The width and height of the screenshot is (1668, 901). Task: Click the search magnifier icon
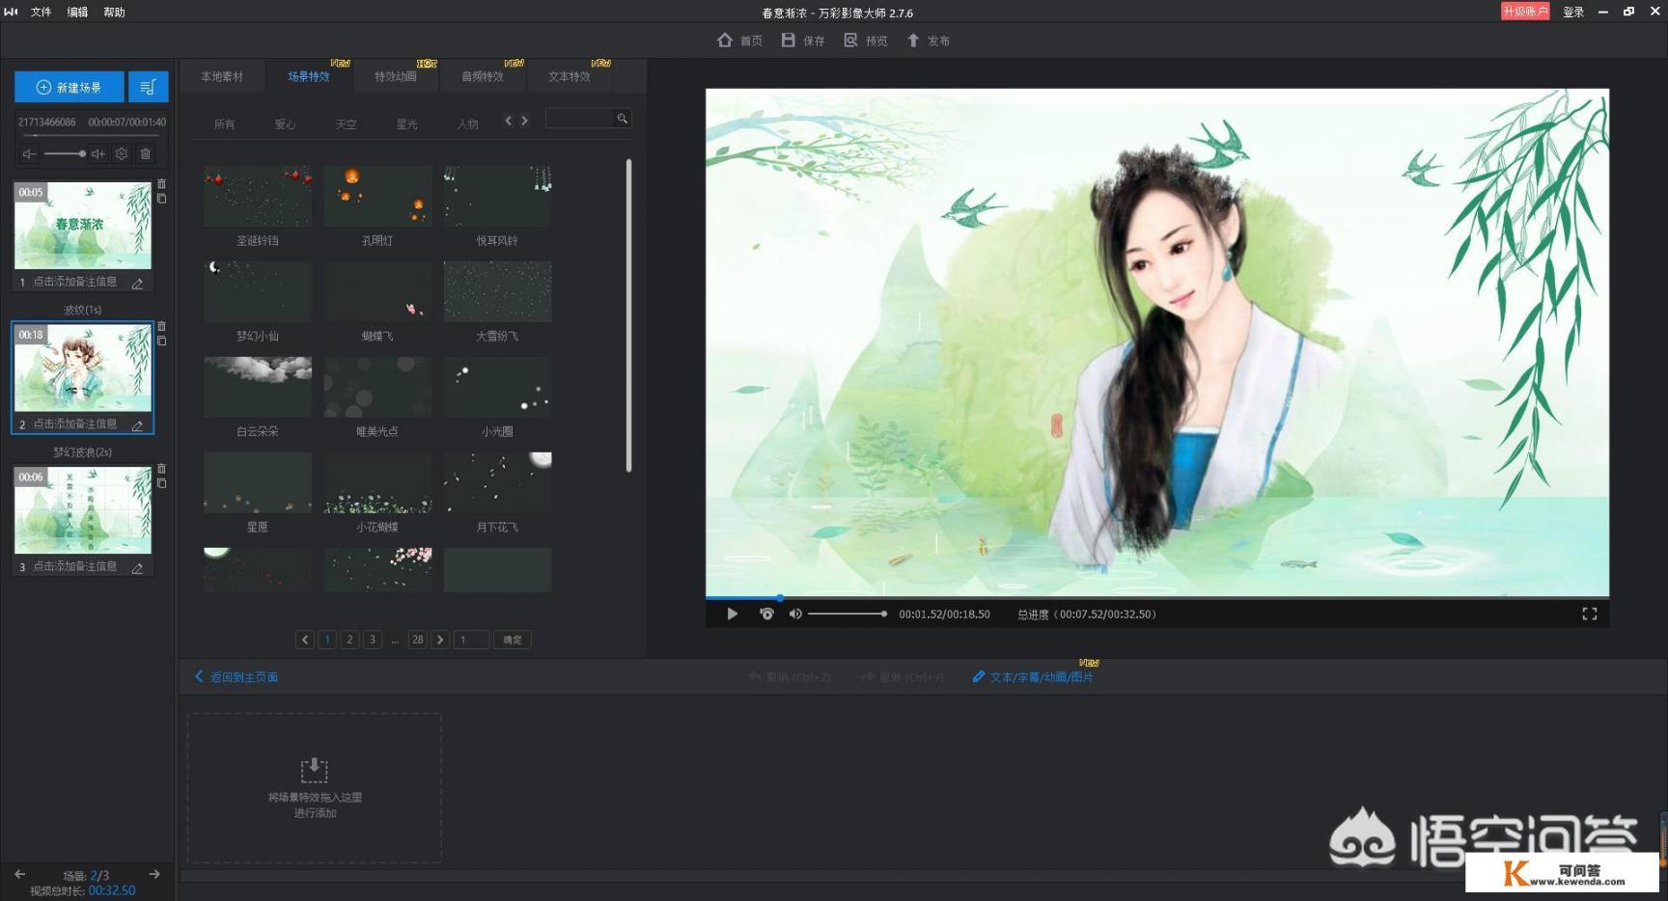pos(623,119)
